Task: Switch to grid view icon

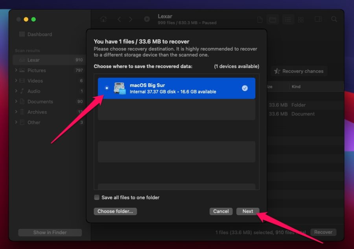Action: click(x=301, y=20)
